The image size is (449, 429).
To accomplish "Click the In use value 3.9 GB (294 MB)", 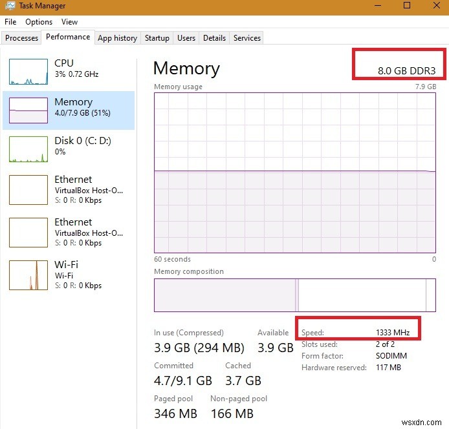I will (x=199, y=348).
